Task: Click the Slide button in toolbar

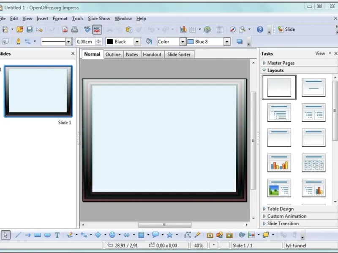Action: [286, 29]
